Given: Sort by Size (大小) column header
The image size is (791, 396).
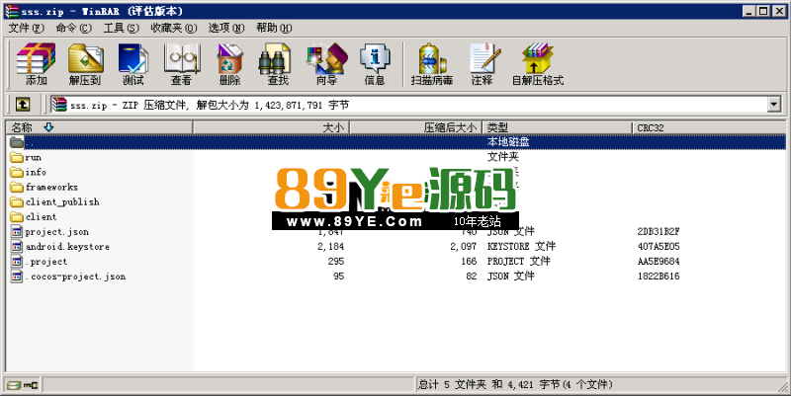Looking at the screenshot, I should coord(271,127).
